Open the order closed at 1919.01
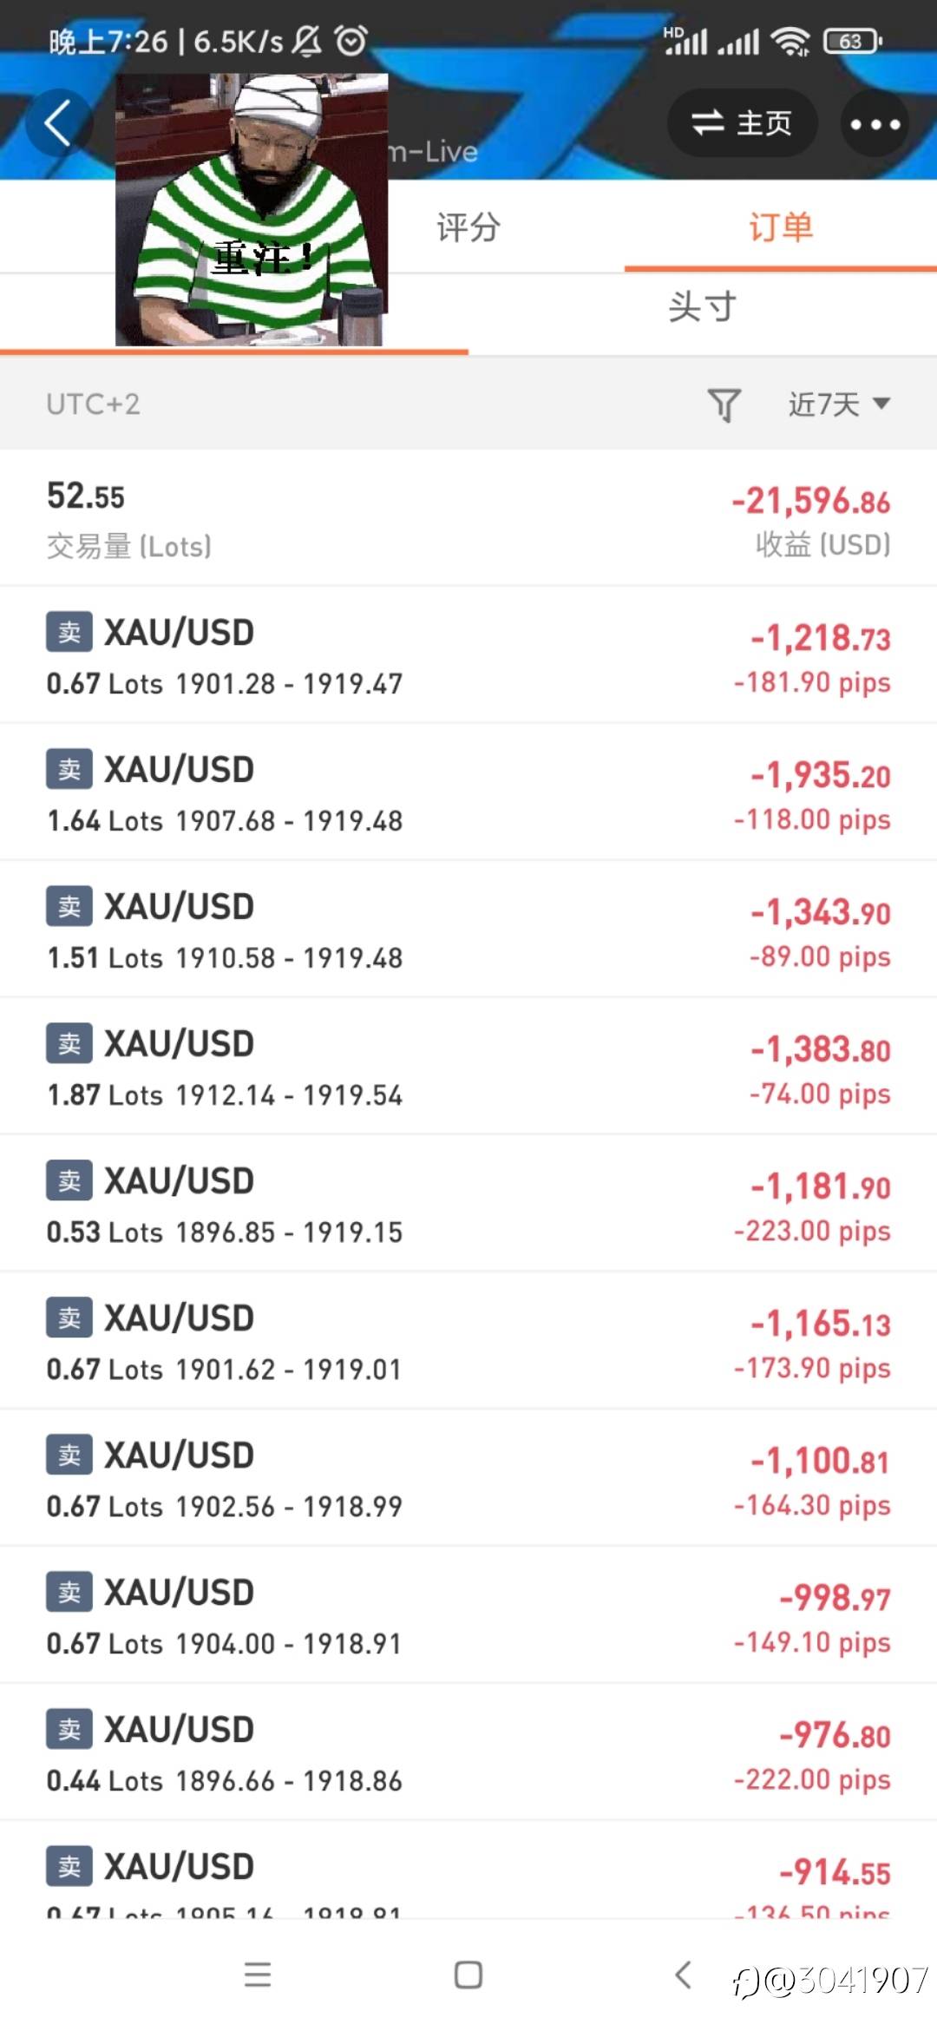The image size is (937, 2031). 468,1341
